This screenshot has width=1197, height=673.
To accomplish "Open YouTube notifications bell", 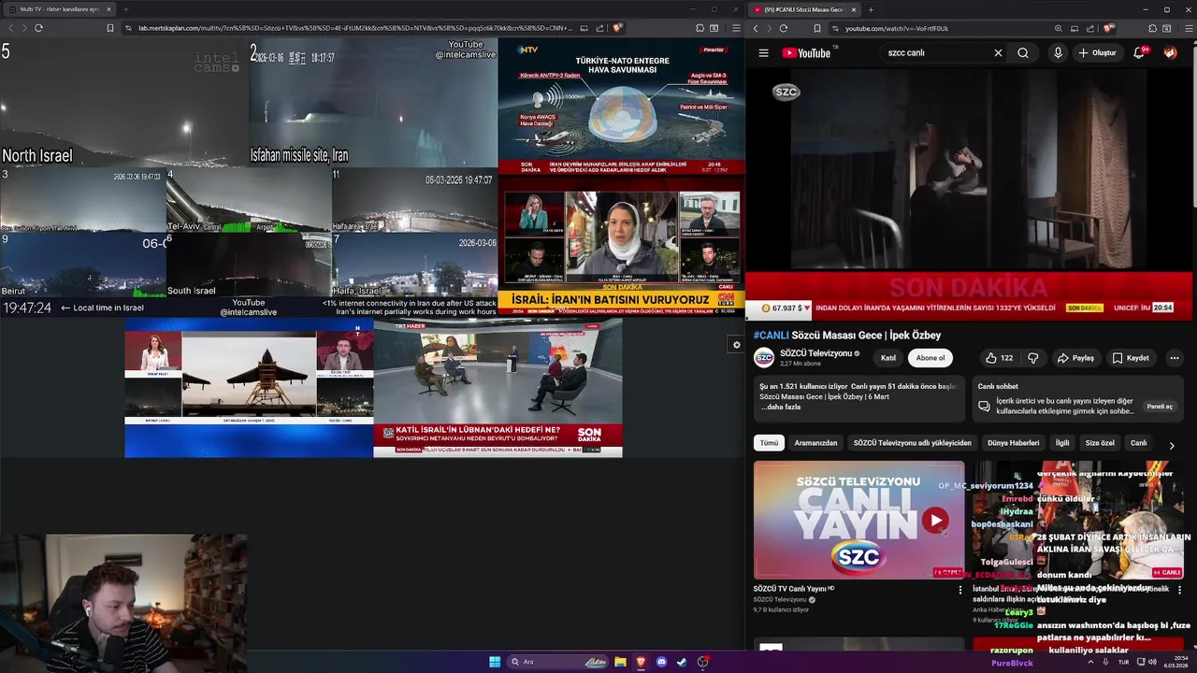I will [1139, 53].
